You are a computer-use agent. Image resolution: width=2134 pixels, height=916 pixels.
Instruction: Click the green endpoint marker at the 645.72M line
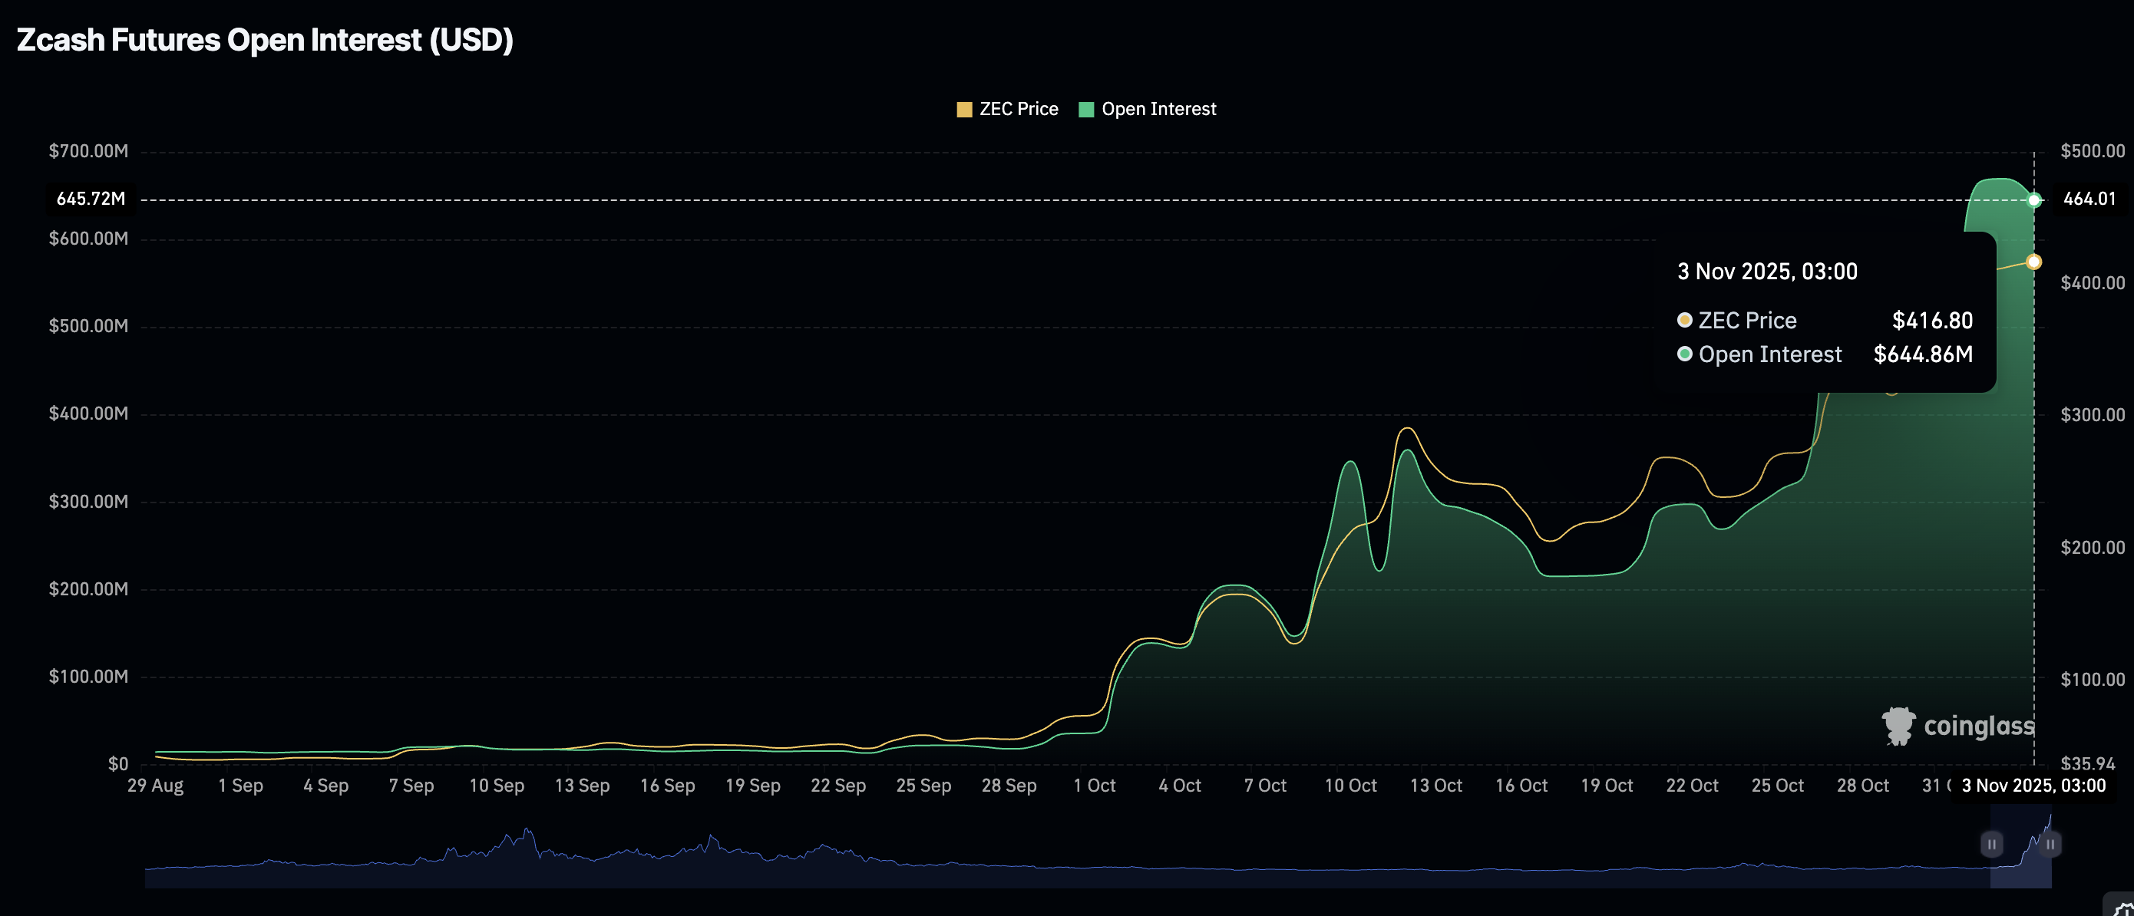tap(2033, 199)
